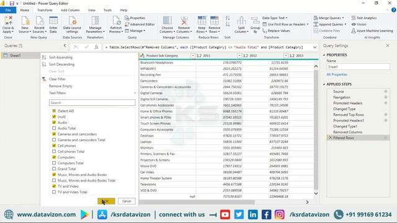Switch to the Add Column tab

[70, 10]
